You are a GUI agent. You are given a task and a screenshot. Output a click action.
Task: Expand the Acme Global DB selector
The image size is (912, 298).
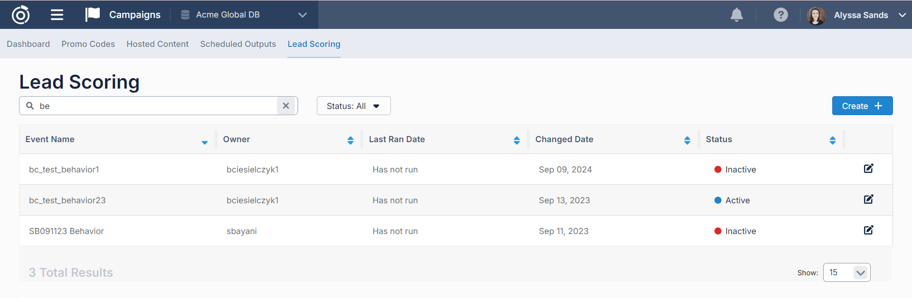point(302,15)
